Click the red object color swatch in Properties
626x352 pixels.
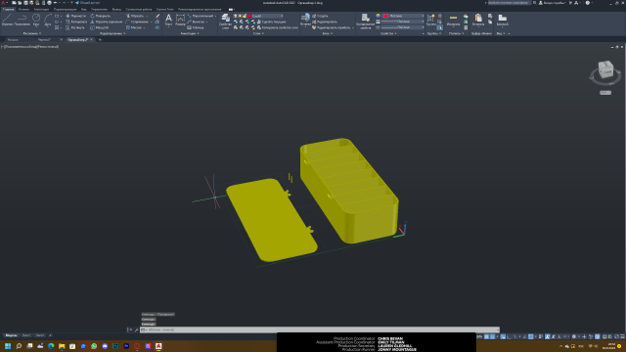(385, 16)
